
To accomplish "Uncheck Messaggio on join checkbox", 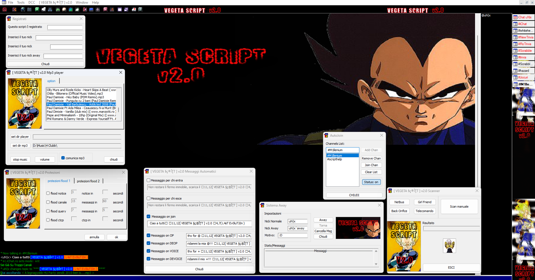I will (x=149, y=217).
